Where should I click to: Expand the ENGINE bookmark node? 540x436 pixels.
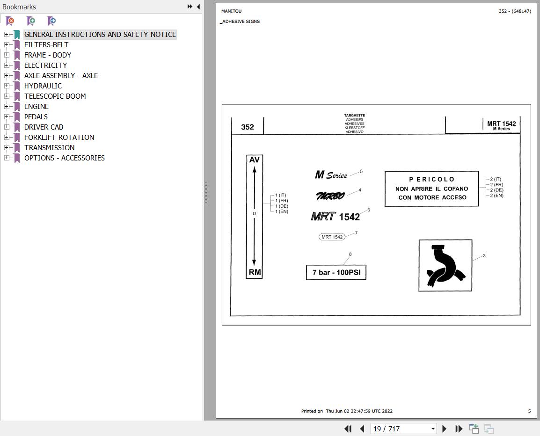(x=7, y=106)
